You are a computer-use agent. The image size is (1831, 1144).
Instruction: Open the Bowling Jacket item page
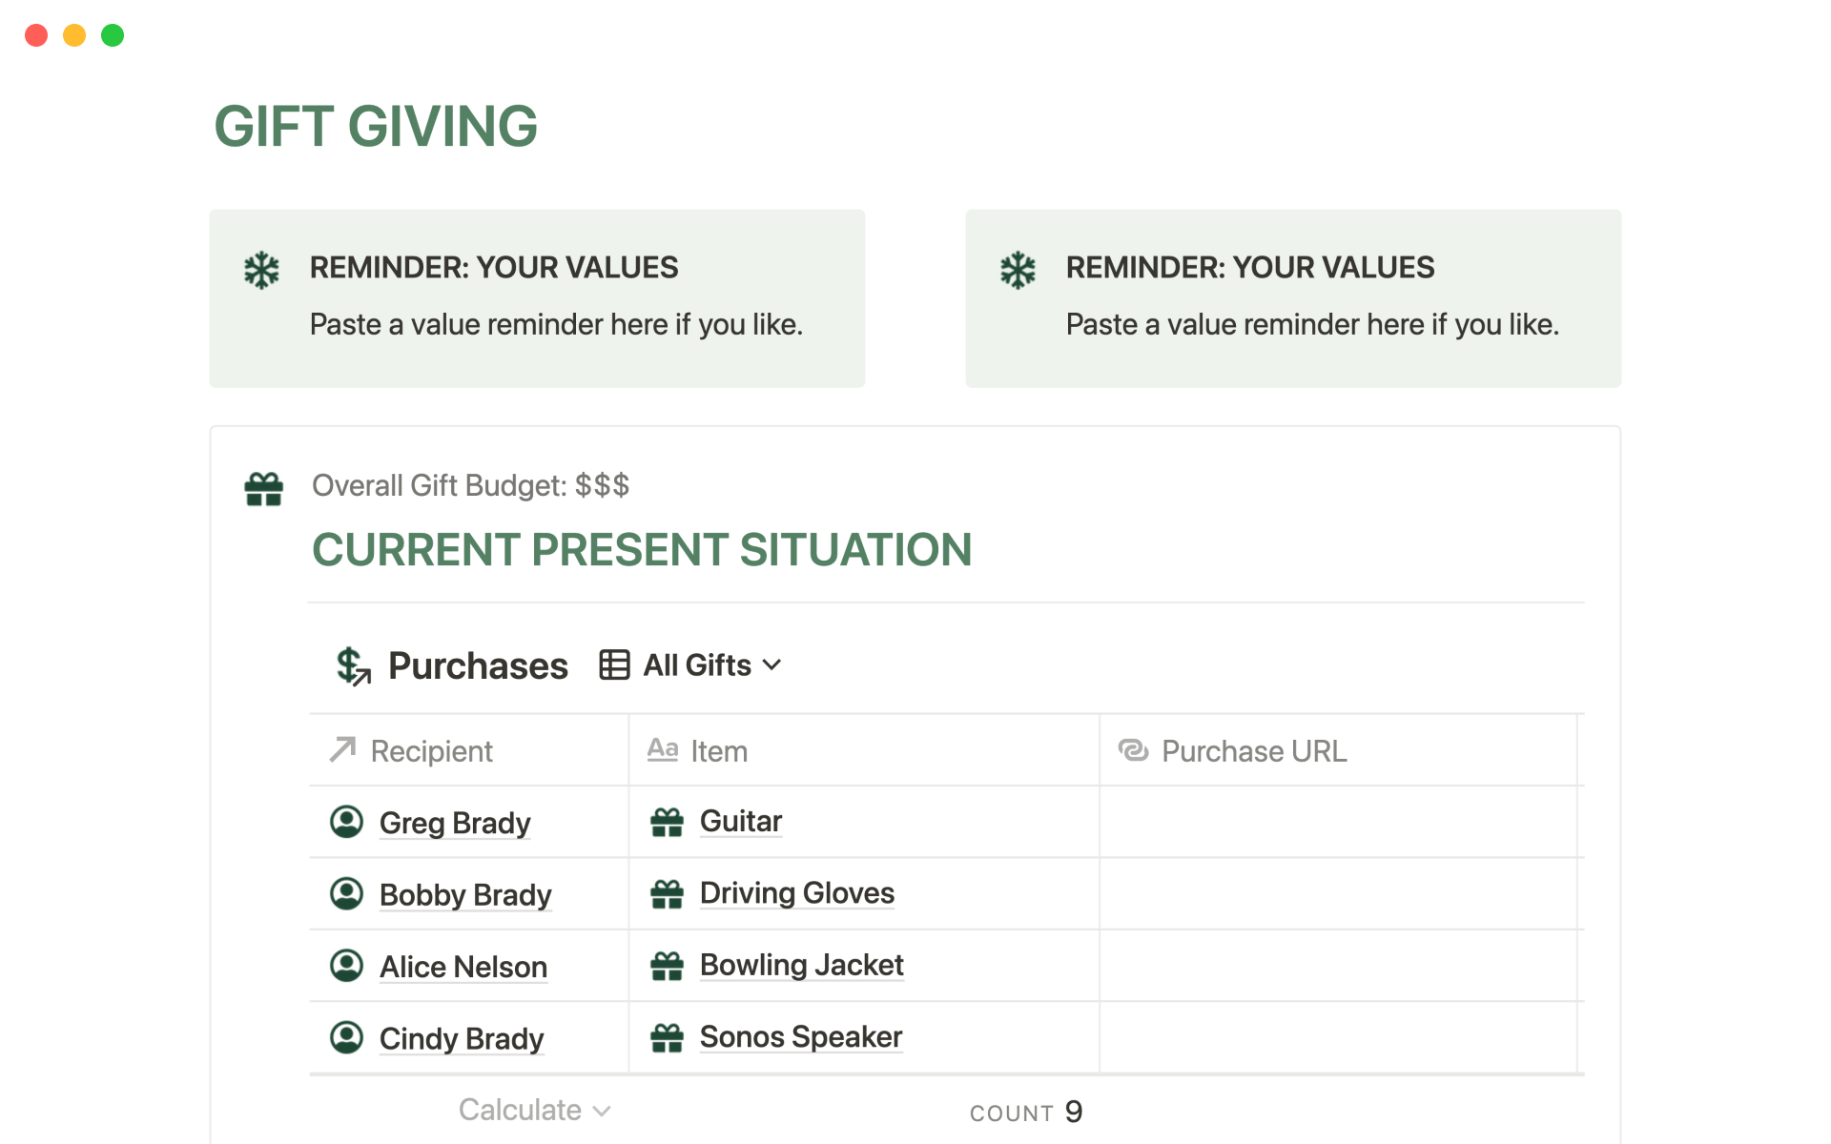[x=801, y=965]
